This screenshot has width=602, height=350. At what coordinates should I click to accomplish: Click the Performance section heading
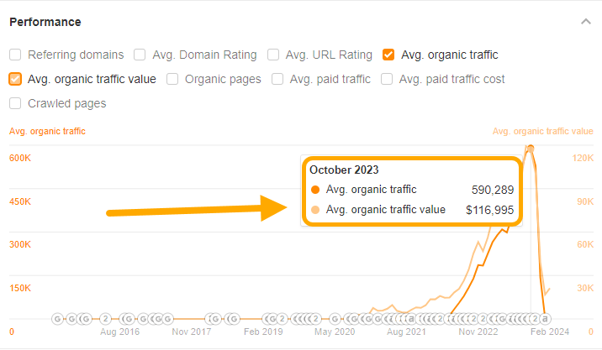pos(45,22)
